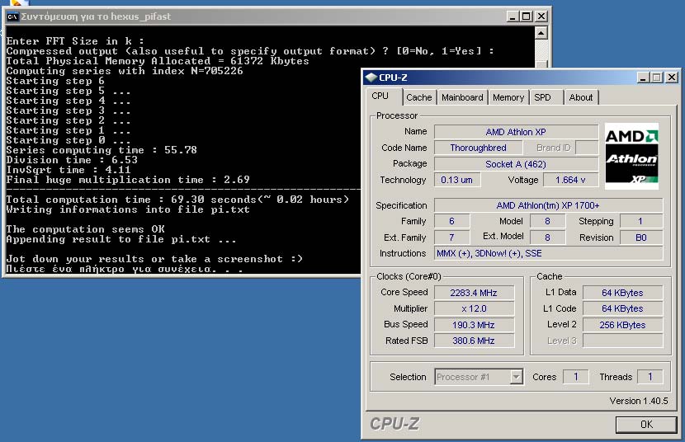This screenshot has width=685, height=442.
Task: Click the CPU-Z title bar icon
Action: (x=371, y=78)
